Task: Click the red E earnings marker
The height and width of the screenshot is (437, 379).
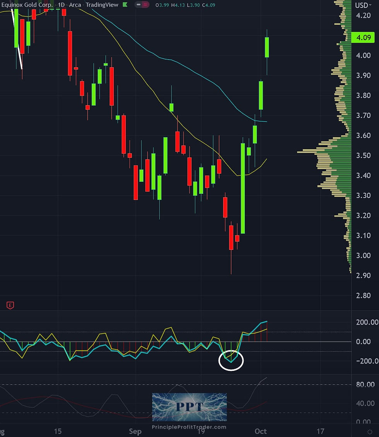Action: (10, 305)
